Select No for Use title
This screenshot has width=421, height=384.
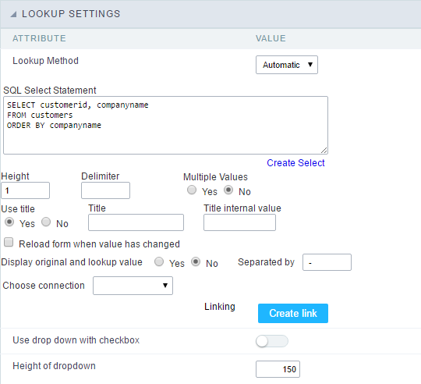coord(46,222)
